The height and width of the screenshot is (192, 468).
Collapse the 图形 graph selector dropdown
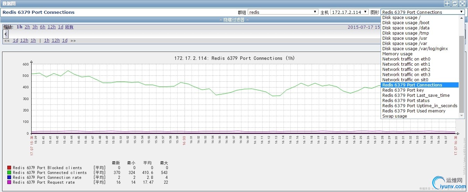[x=423, y=12]
